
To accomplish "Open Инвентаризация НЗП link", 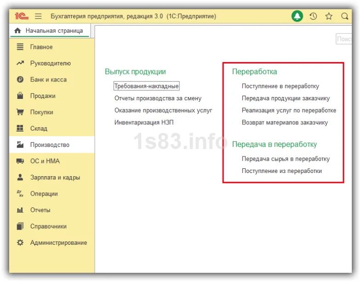I will click(144, 122).
